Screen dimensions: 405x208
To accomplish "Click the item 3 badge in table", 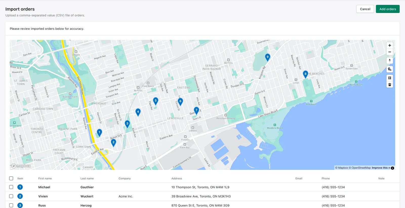I will tap(20, 205).
